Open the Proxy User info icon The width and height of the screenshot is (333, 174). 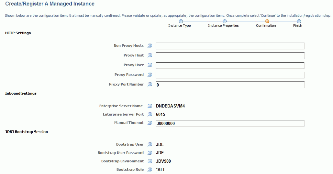[x=150, y=65]
